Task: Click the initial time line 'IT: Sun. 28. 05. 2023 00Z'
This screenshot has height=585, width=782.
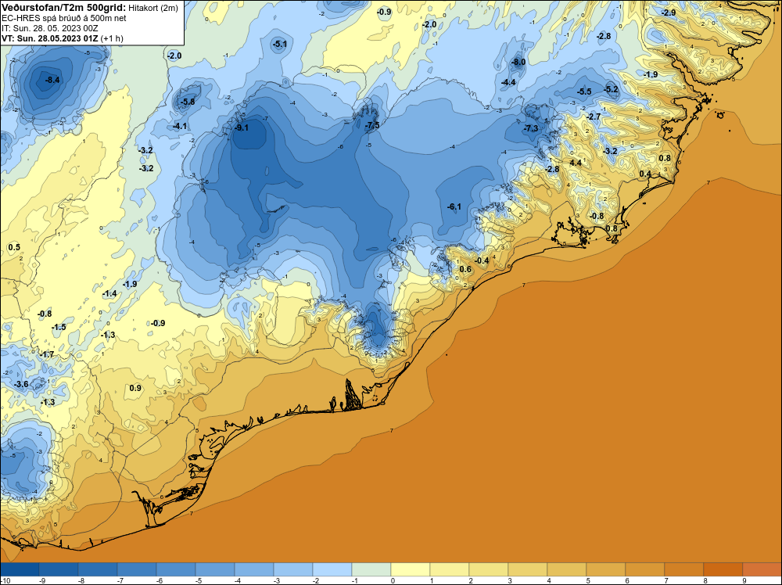Action: [x=50, y=28]
